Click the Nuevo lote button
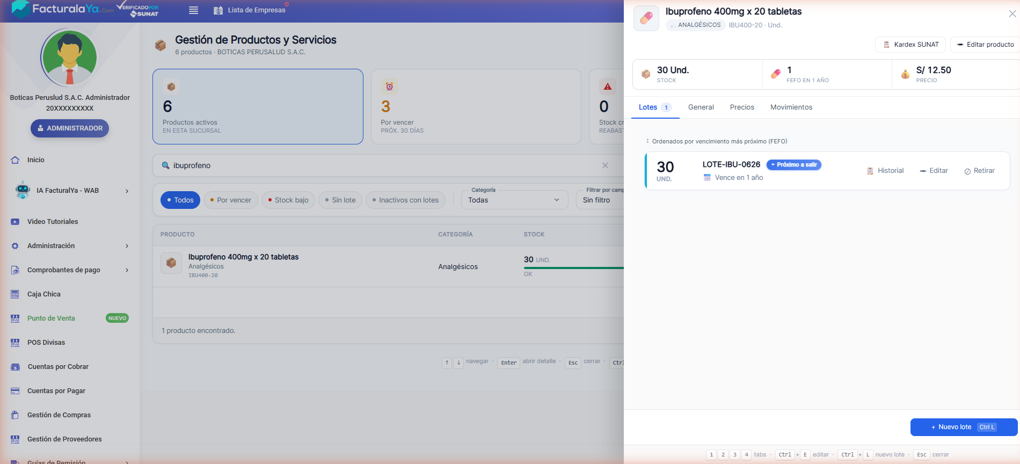The height and width of the screenshot is (464, 1020). (x=964, y=427)
